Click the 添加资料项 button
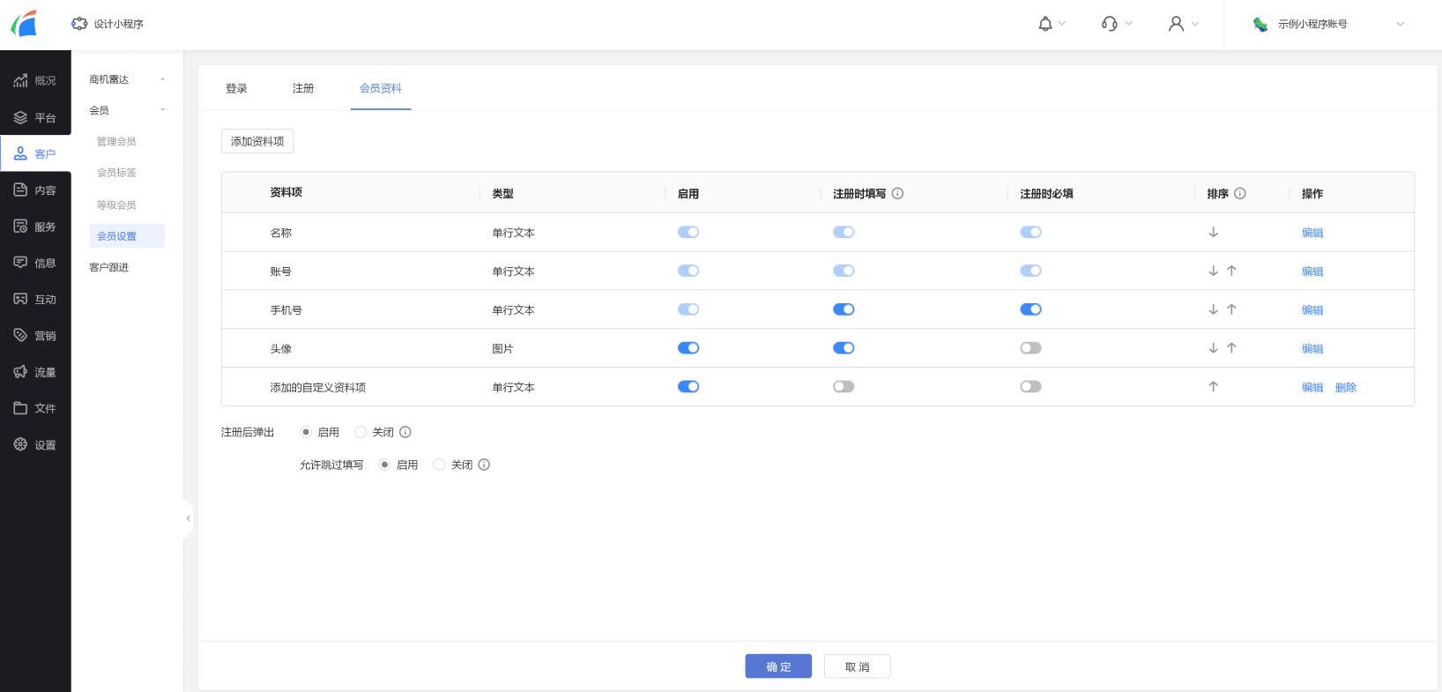Image resolution: width=1442 pixels, height=692 pixels. pyautogui.click(x=257, y=141)
